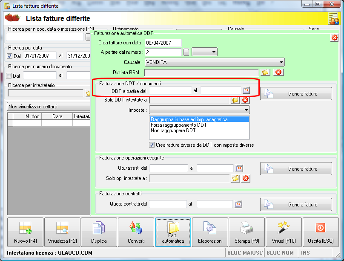
Task: Browse folder for Solo DDT intestate a
Action: click(x=235, y=100)
